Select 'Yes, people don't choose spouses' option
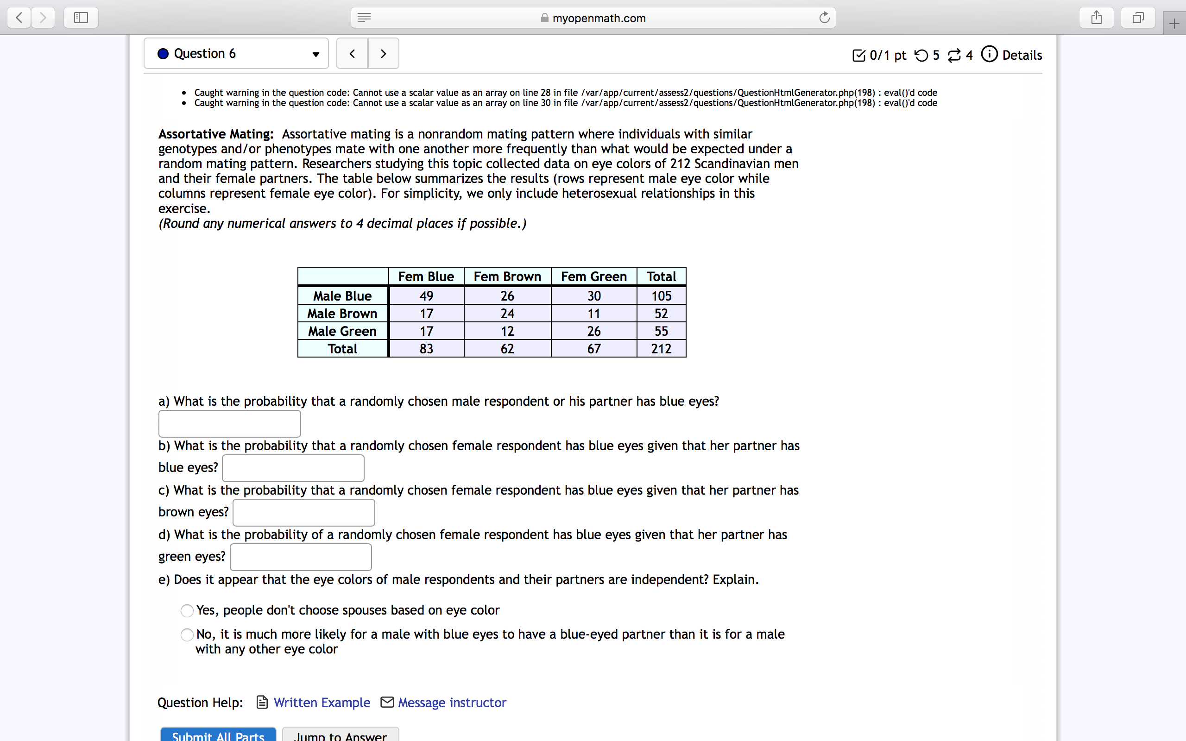1186x741 pixels. (x=187, y=611)
